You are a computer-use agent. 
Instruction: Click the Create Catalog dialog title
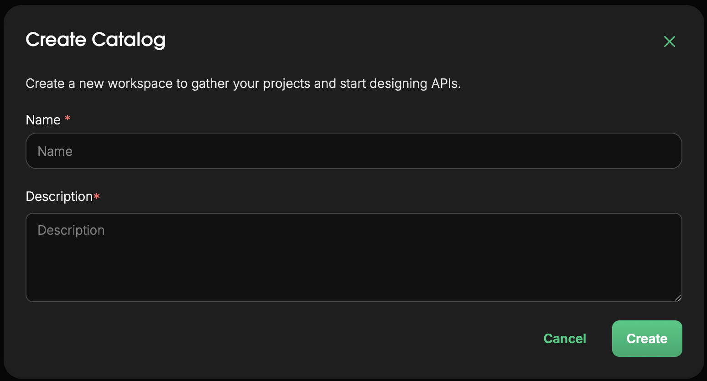pyautogui.click(x=95, y=40)
